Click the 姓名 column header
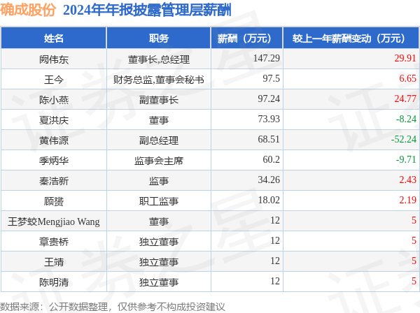 [54, 38]
